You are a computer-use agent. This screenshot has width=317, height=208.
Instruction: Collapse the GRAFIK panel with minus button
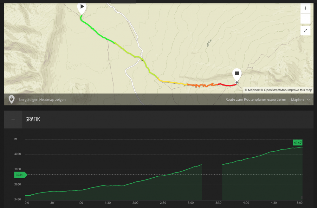pos(13,119)
